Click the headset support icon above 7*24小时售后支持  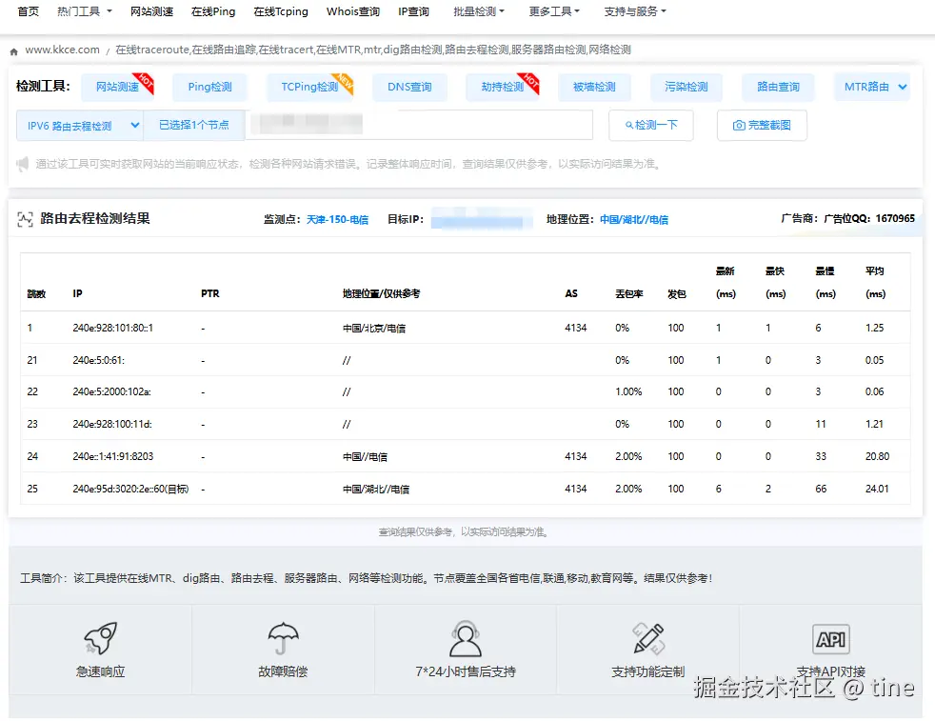point(465,638)
